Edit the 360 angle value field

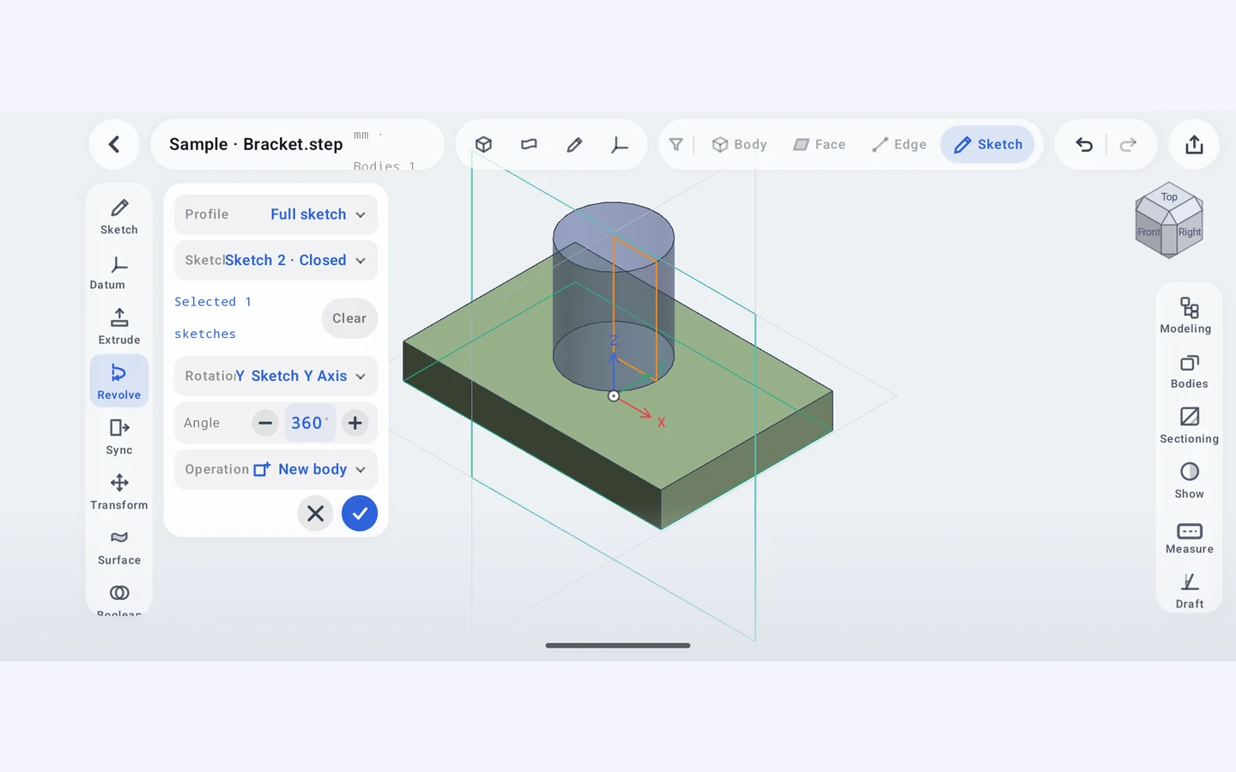tap(310, 423)
